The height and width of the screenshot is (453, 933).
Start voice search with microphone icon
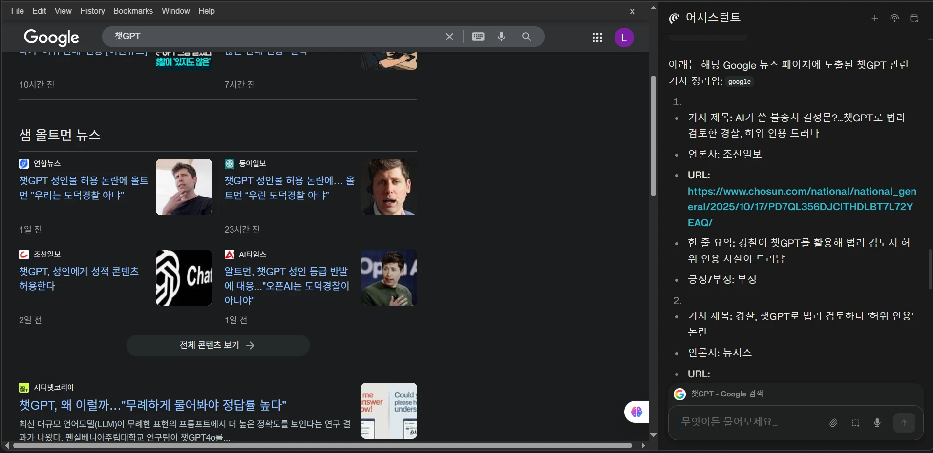pos(501,37)
